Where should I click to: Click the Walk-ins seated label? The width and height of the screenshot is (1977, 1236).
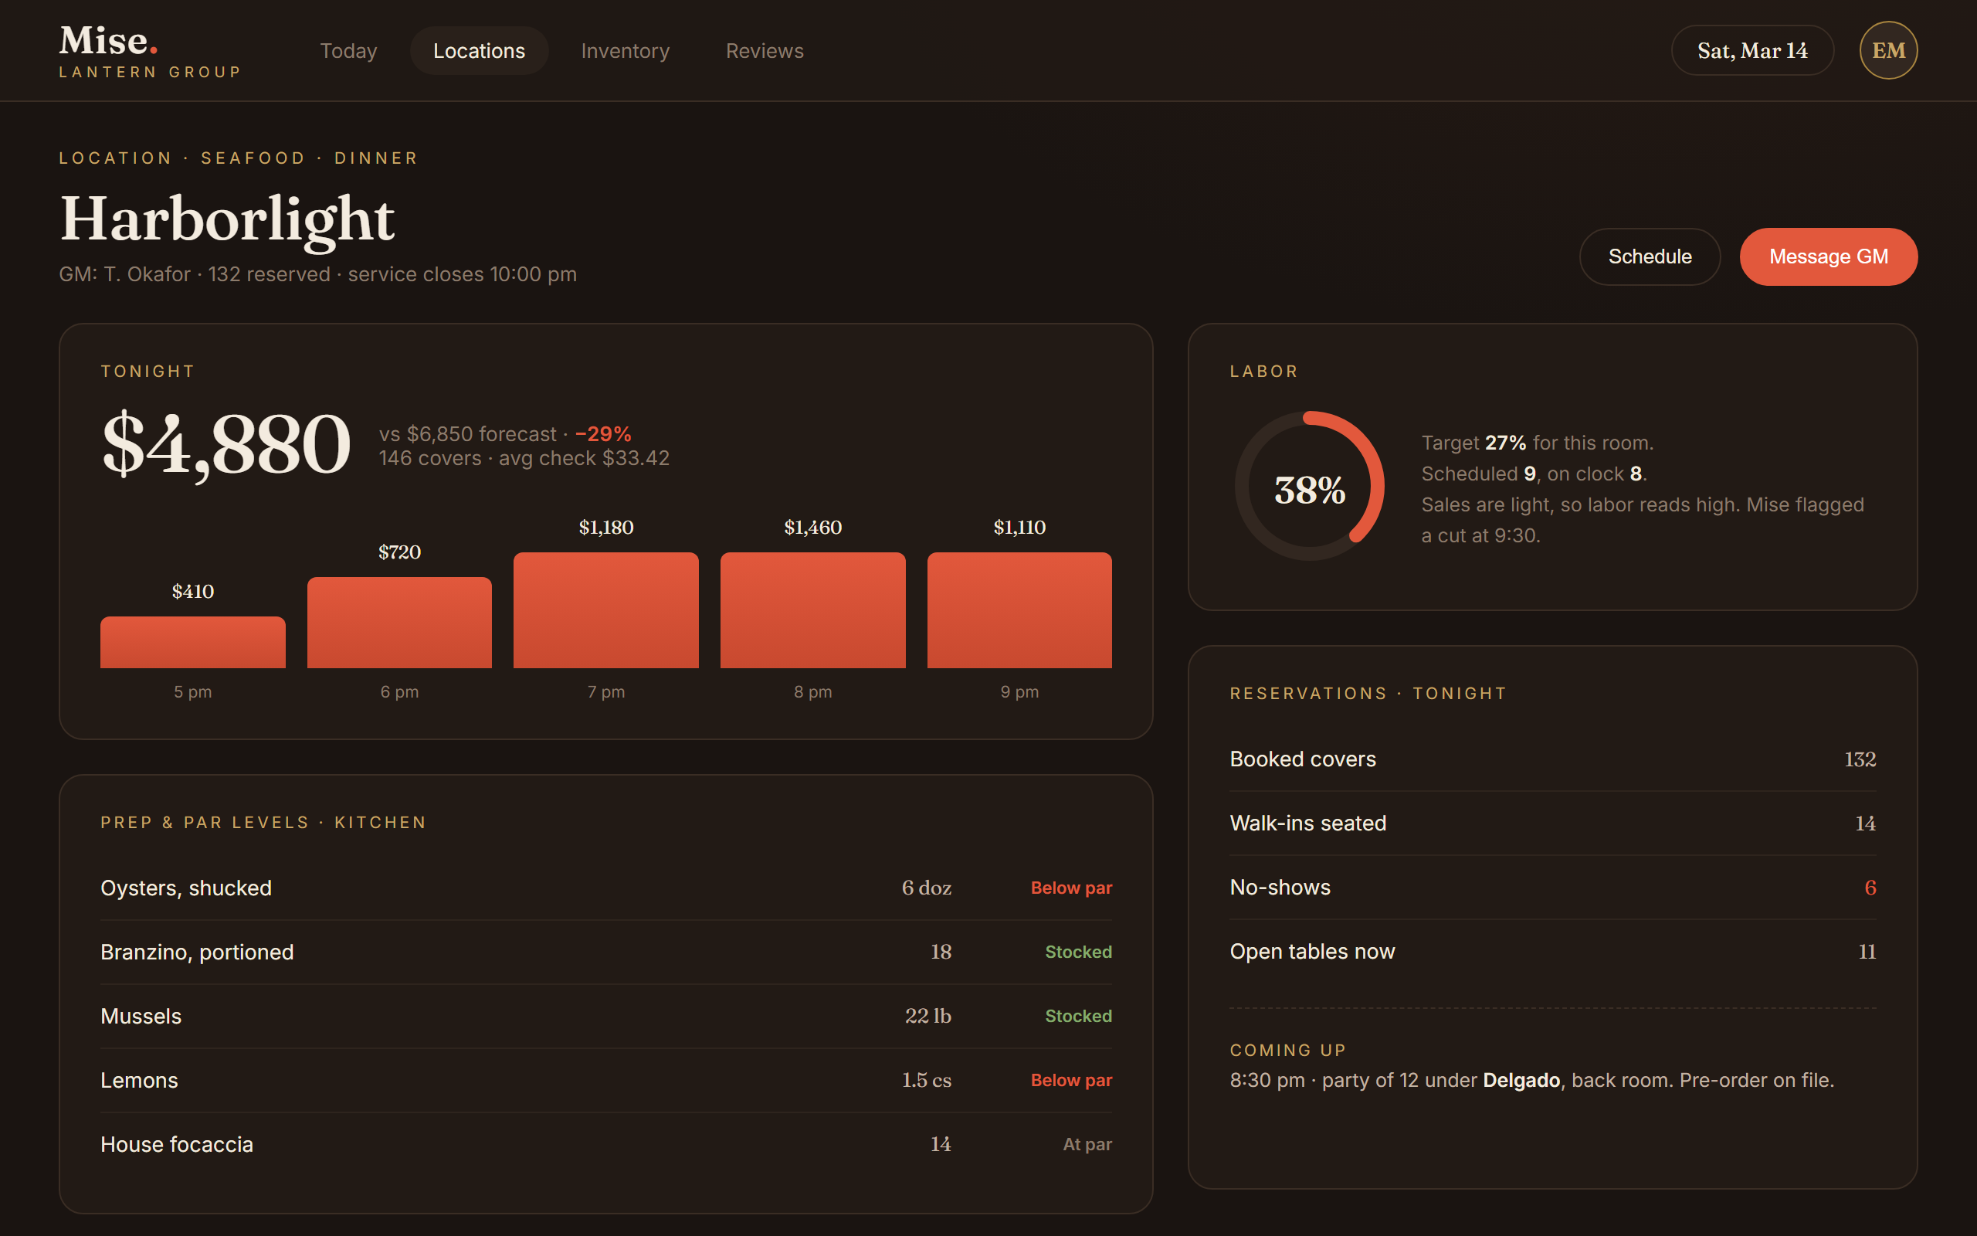click(1308, 823)
